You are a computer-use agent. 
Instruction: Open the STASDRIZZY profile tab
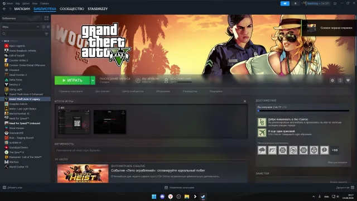click(98, 9)
